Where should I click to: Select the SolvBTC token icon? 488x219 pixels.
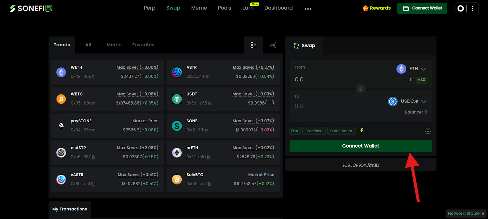click(177, 179)
